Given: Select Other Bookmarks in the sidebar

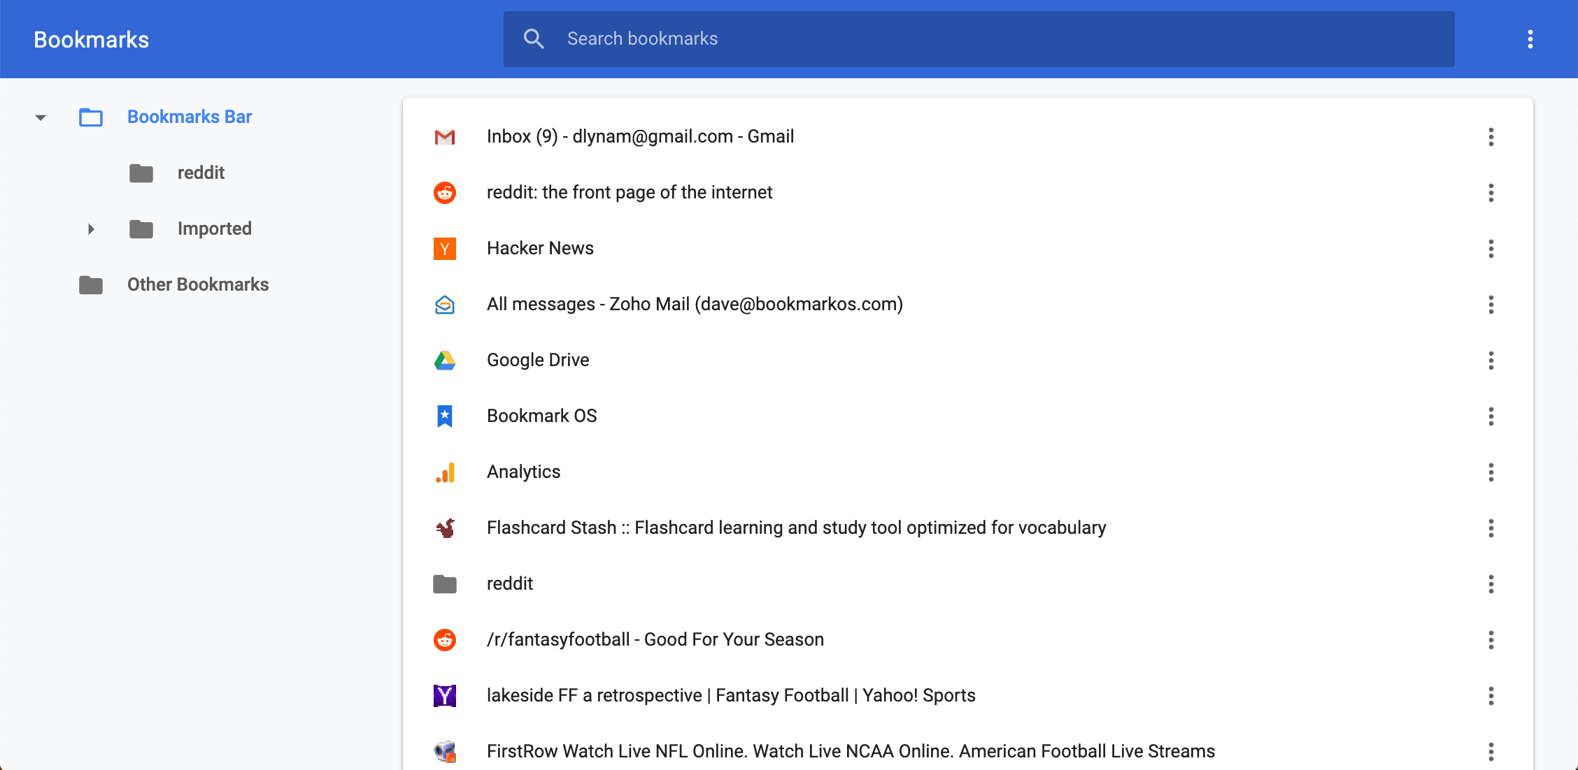Looking at the screenshot, I should click(x=197, y=284).
